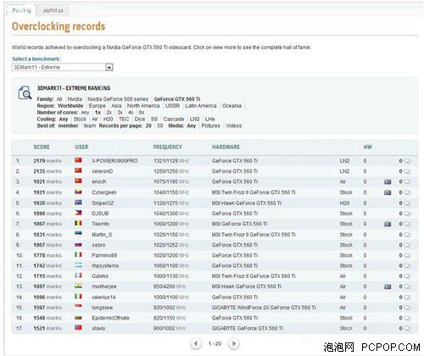Click the flag beside rbpsystems

[x=78, y=265]
